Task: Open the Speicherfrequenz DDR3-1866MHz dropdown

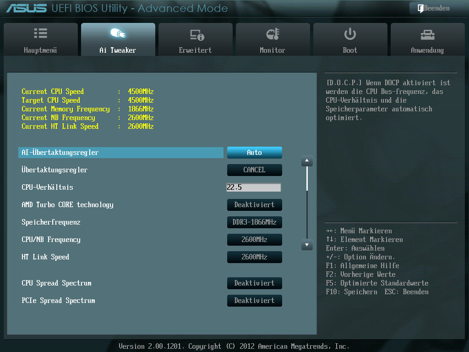Action: (255, 222)
